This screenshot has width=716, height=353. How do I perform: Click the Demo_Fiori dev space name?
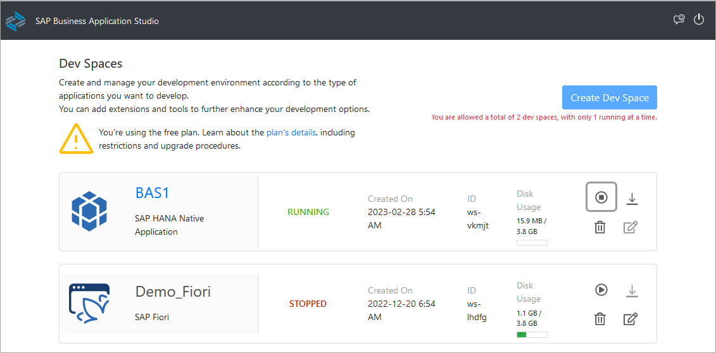[x=173, y=292]
